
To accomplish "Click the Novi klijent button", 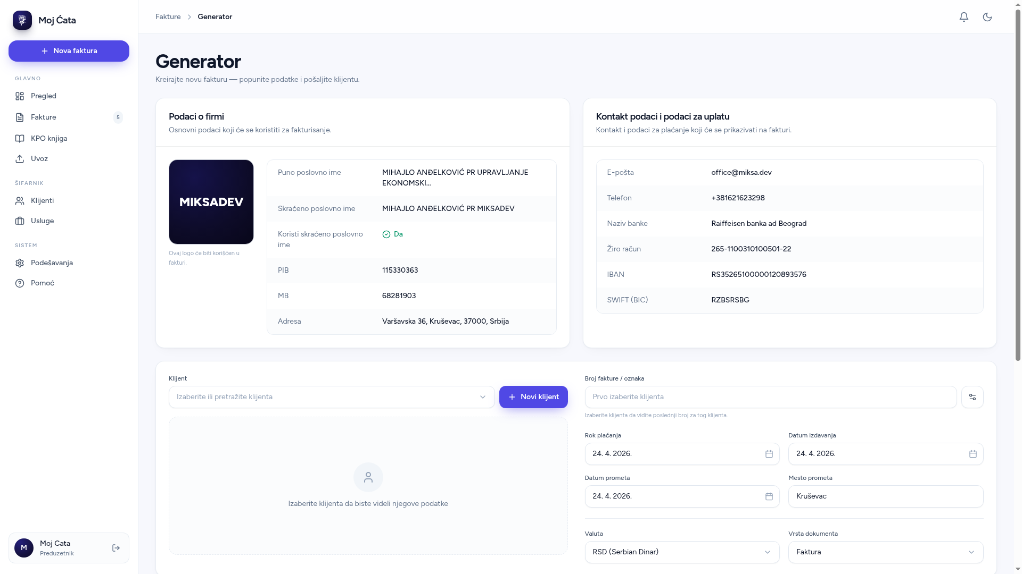I will click(x=533, y=397).
